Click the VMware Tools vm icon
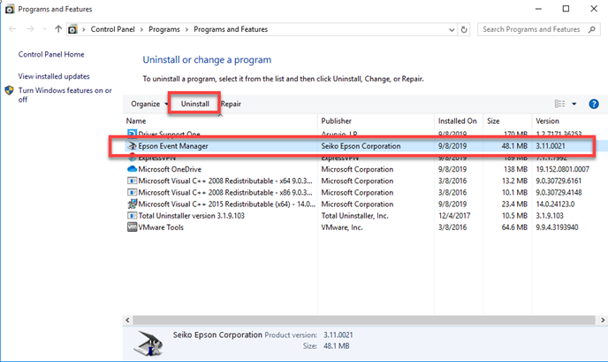 tap(133, 227)
